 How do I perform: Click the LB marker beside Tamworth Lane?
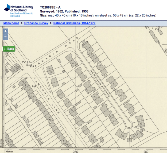34,86
